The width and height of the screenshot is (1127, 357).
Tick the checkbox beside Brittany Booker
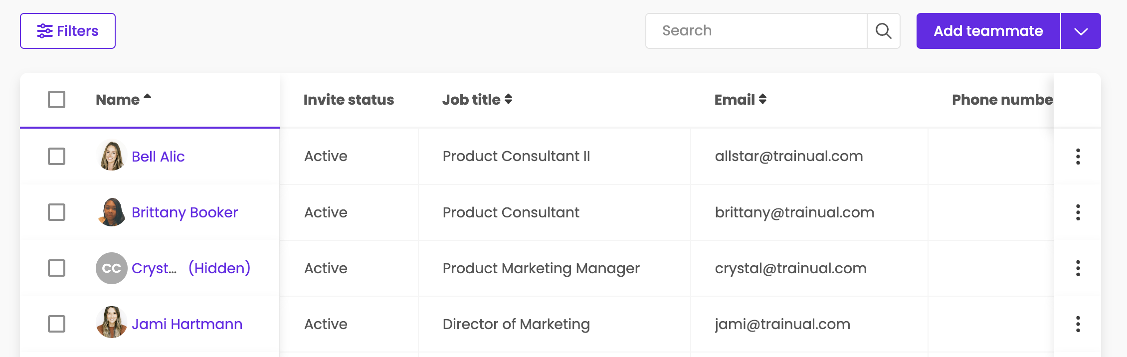coord(56,212)
